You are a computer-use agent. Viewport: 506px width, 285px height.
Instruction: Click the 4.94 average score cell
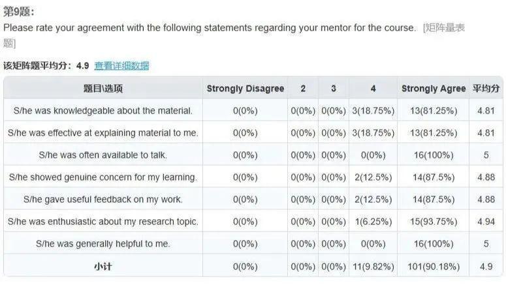pos(486,222)
